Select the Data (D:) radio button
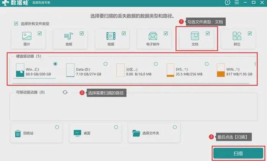Screen dimensions: 267x161 coord(106,64)
